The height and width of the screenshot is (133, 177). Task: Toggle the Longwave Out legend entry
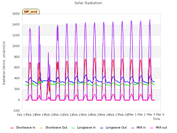tap(113, 127)
